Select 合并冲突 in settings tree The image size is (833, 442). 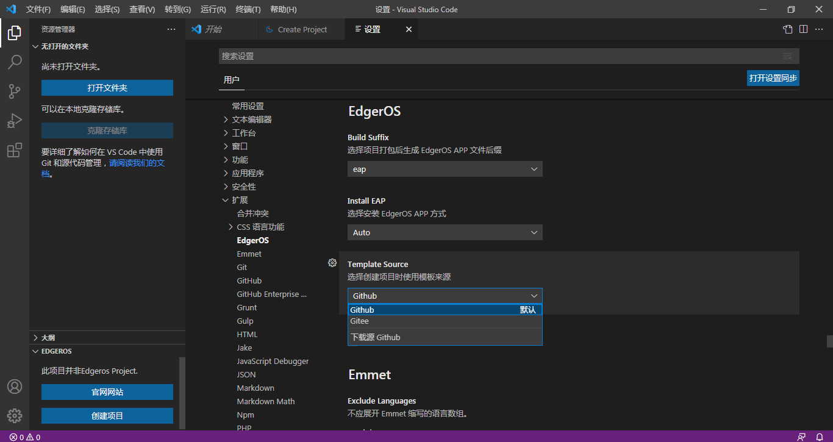pyautogui.click(x=252, y=213)
